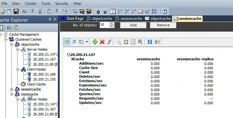Open the counter Properties icon
This screenshot has width=233, height=118.
click(x=133, y=42)
